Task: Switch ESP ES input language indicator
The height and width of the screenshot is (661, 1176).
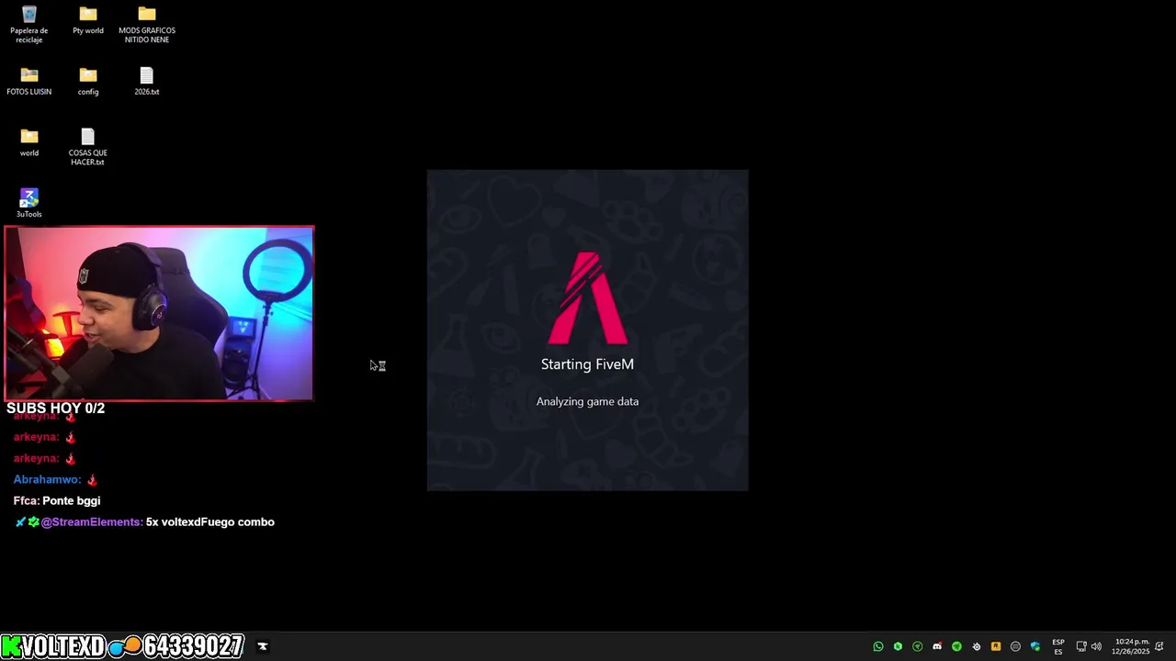Action: click(1058, 646)
